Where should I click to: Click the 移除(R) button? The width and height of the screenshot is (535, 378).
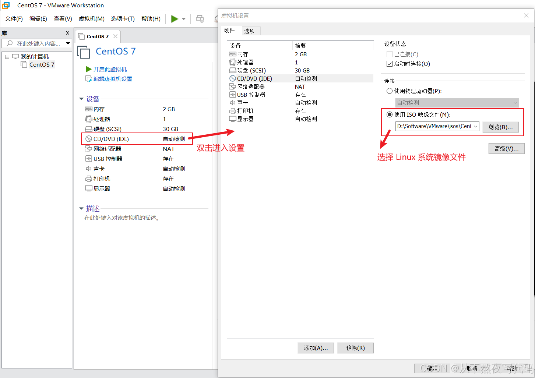(356, 348)
